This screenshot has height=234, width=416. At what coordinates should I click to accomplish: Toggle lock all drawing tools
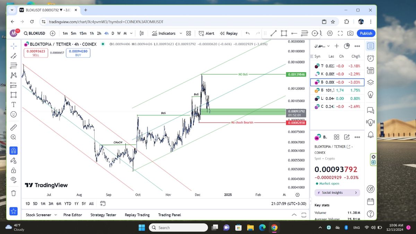point(14,170)
